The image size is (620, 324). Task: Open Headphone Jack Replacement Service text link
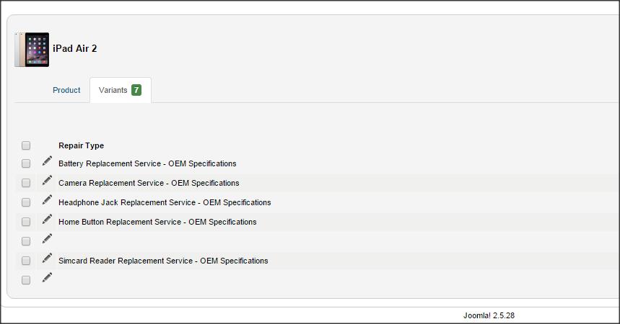coord(165,202)
